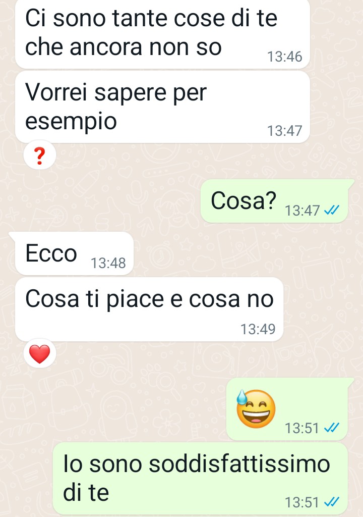Tap the 13:49 timestamp

pyautogui.click(x=258, y=329)
